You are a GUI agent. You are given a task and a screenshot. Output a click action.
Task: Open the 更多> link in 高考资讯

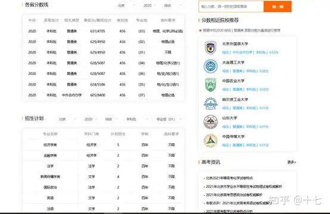coord(292,162)
